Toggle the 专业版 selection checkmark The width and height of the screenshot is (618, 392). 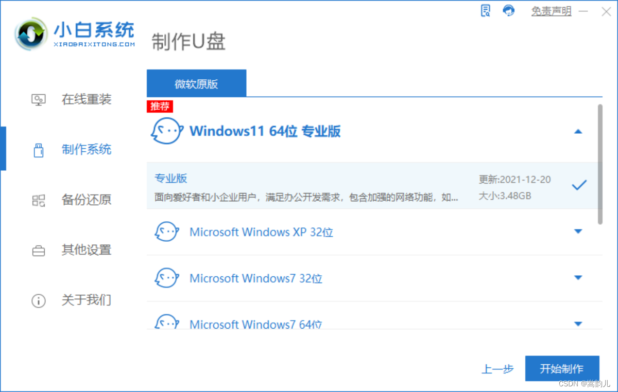click(x=579, y=185)
